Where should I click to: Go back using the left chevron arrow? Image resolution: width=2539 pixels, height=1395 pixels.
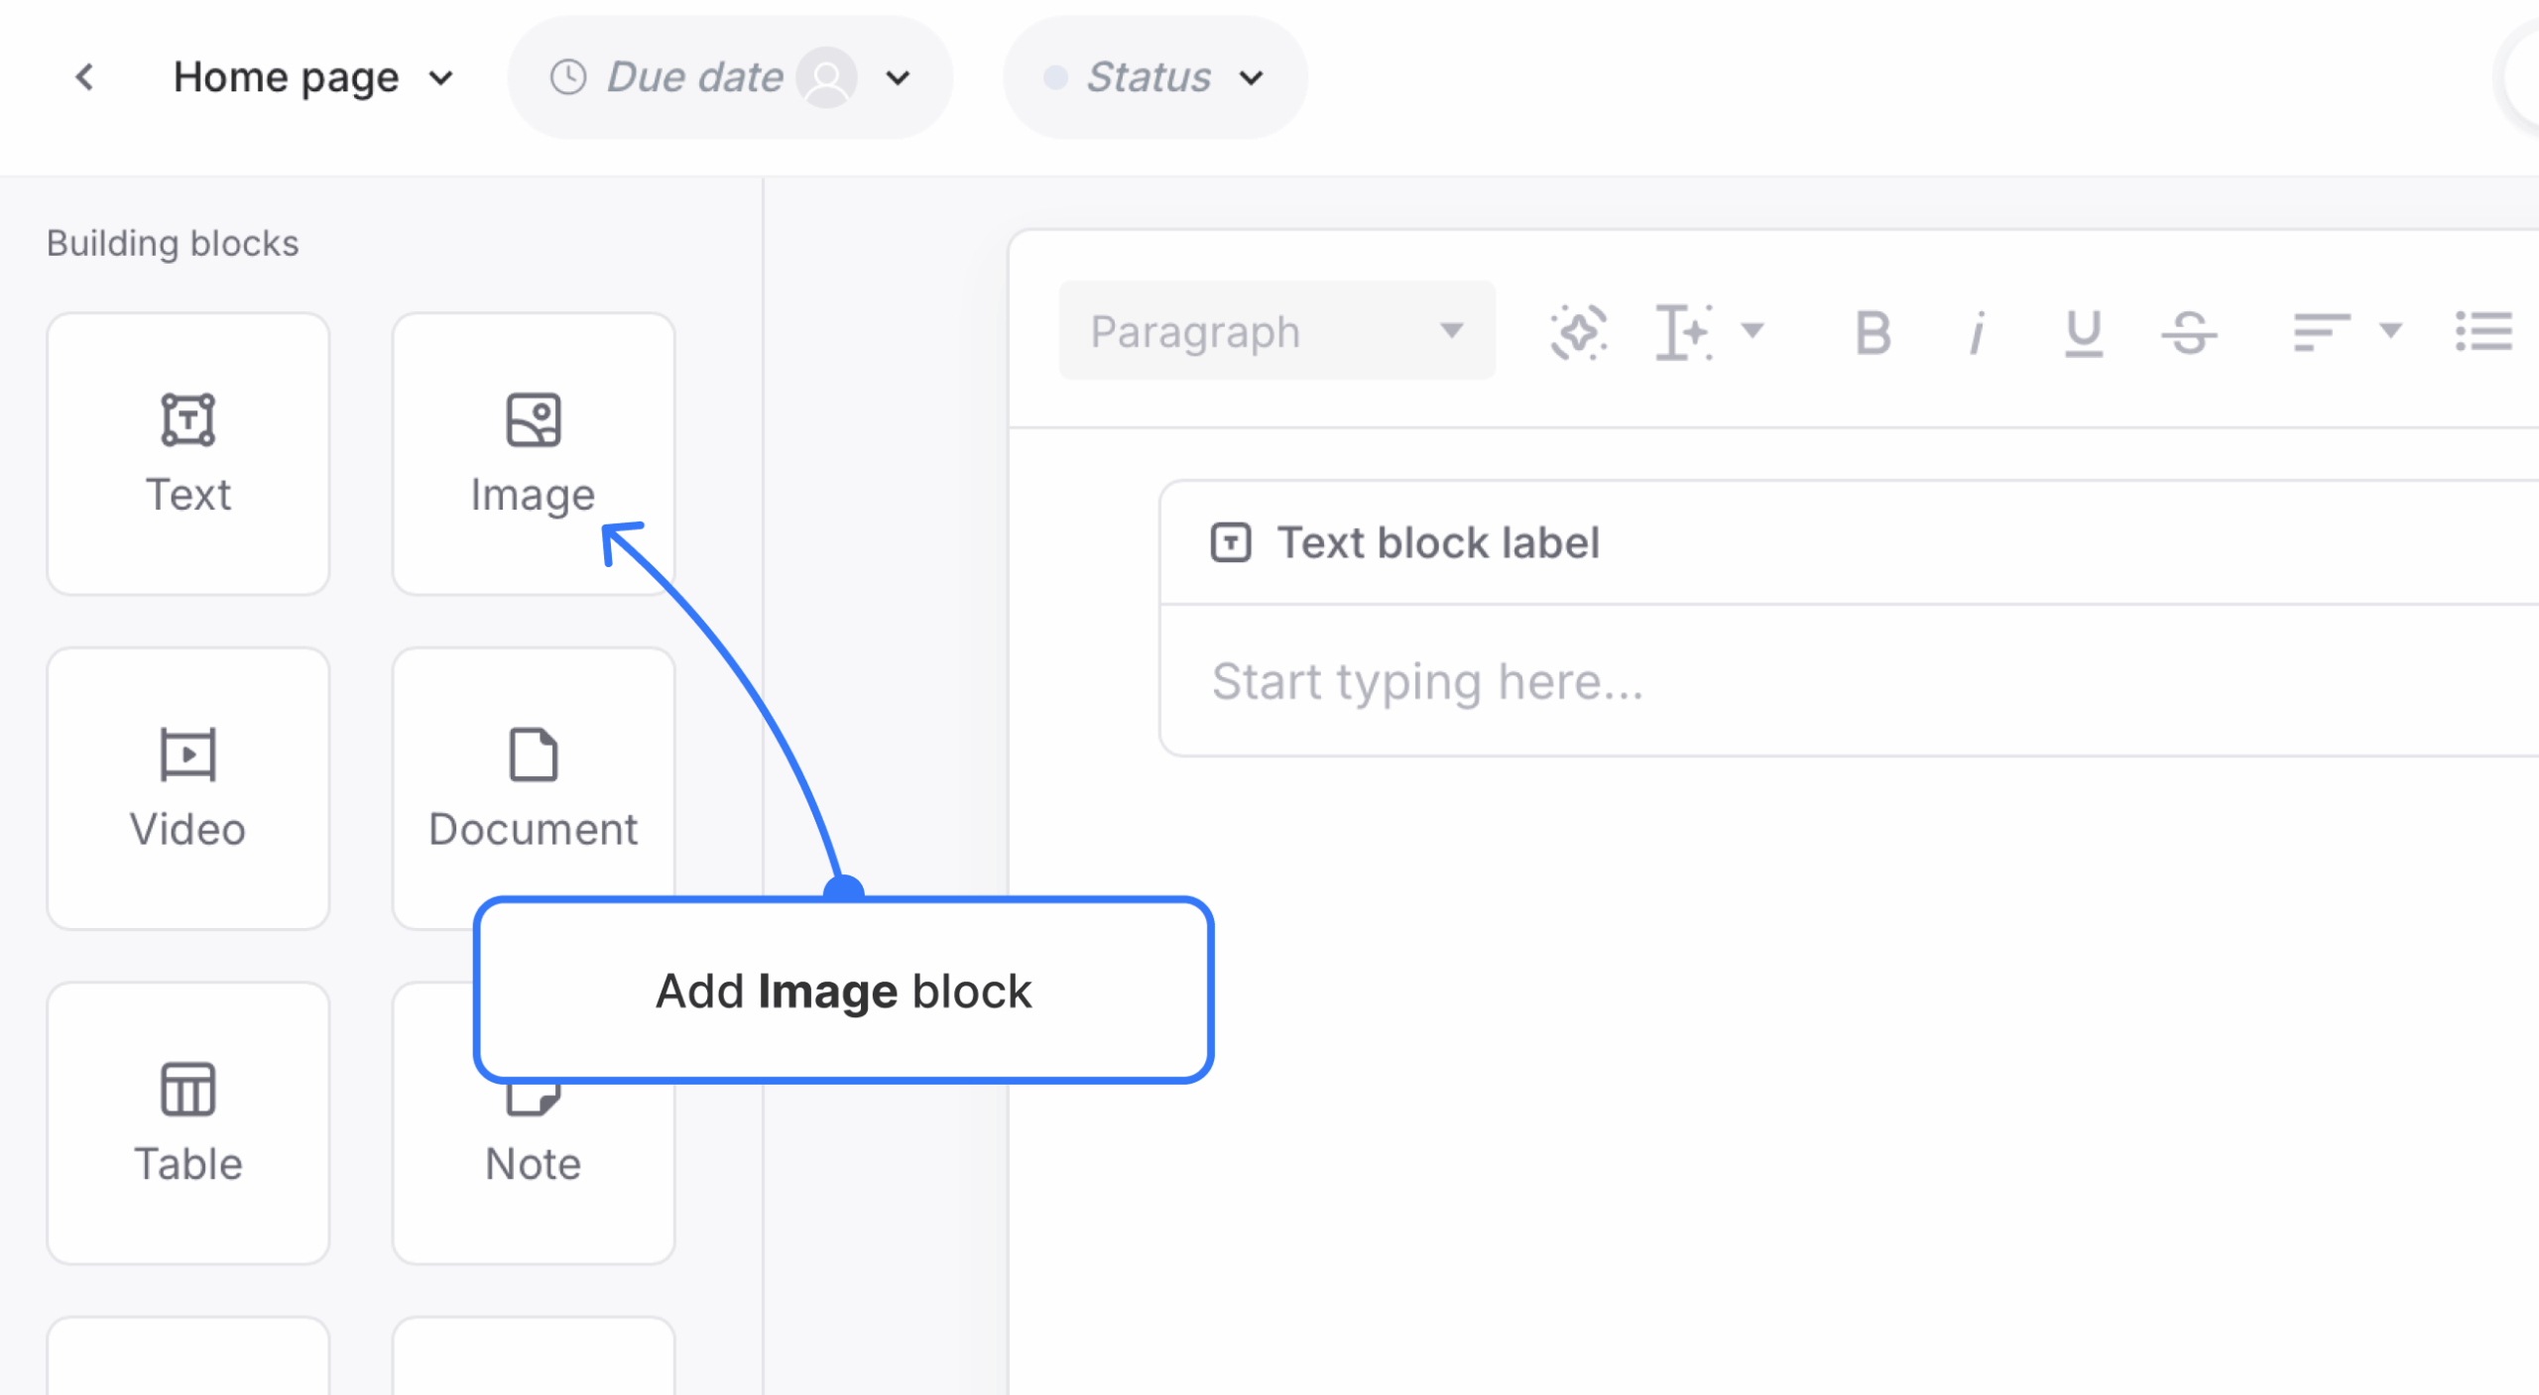pos(85,77)
